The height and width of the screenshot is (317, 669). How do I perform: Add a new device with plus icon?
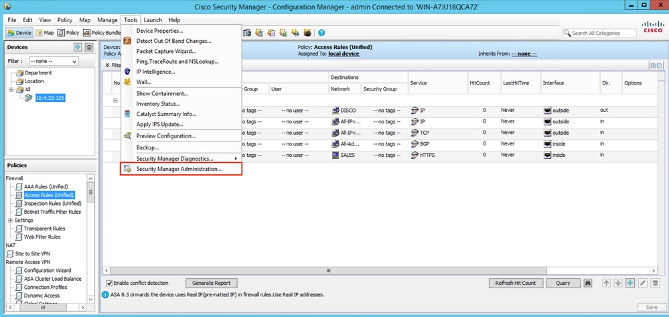coord(78,47)
